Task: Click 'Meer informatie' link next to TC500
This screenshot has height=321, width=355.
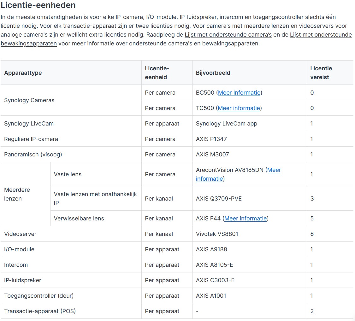Action: click(239, 108)
